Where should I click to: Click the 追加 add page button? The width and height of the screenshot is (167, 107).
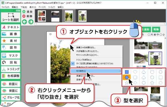point(28,12)
